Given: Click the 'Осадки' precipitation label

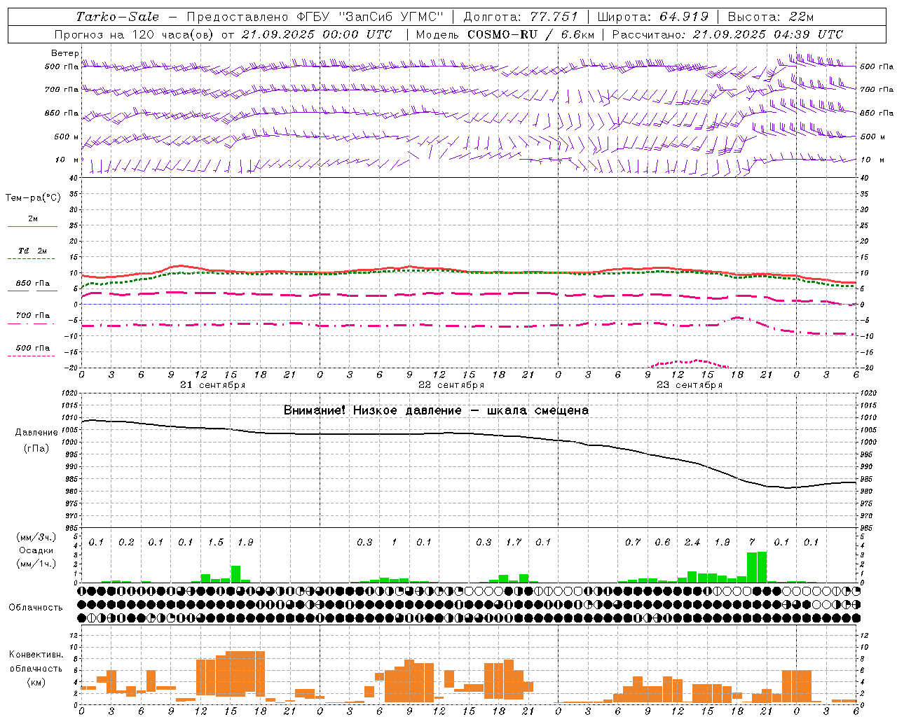Looking at the screenshot, I should click(36, 551).
